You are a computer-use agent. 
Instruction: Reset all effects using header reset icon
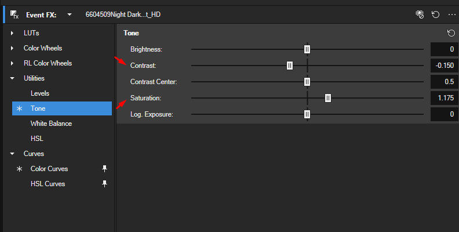pos(436,14)
